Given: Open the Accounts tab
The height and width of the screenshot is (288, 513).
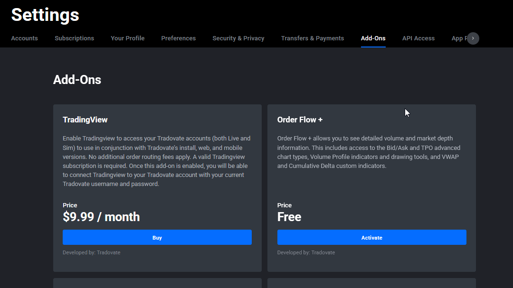Looking at the screenshot, I should 25,38.
